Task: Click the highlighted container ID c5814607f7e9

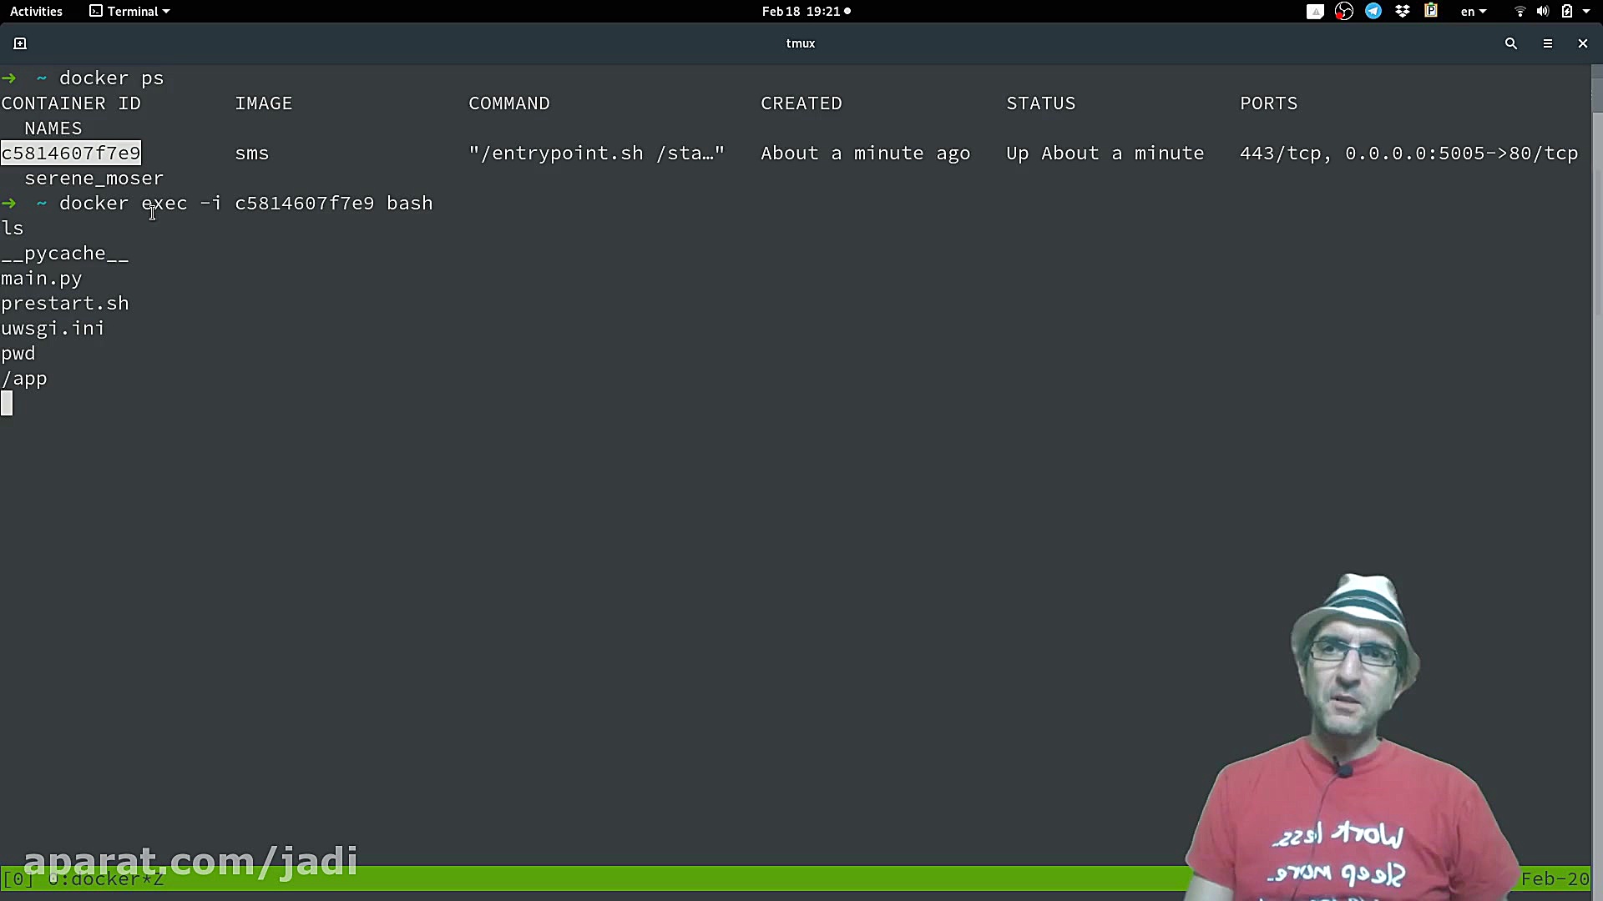Action: click(71, 154)
